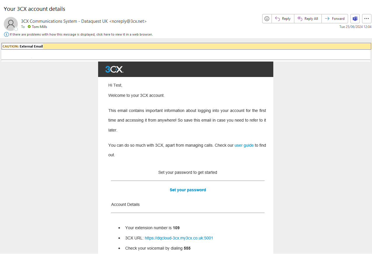Click recipient name Tom Mills

[x=39, y=27]
